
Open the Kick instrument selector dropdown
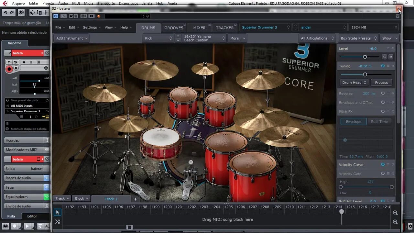coord(158,38)
